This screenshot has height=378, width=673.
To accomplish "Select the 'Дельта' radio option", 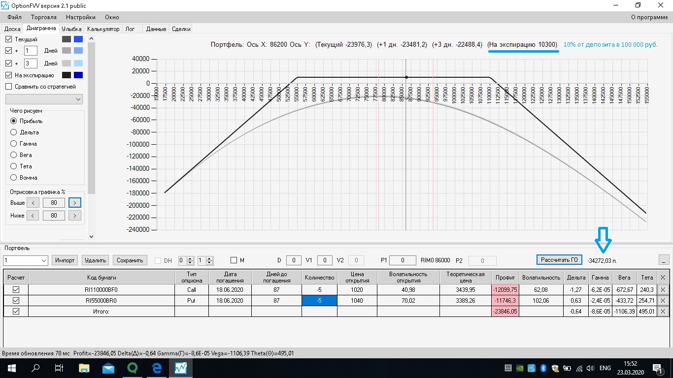I will [x=14, y=132].
